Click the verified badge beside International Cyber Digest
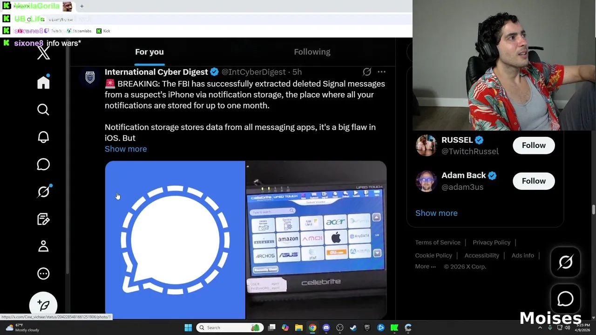596x335 pixels. coord(214,72)
